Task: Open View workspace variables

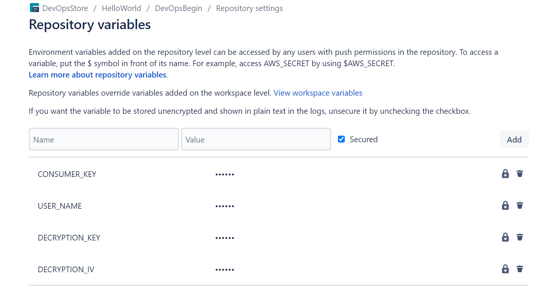Action: tap(318, 93)
